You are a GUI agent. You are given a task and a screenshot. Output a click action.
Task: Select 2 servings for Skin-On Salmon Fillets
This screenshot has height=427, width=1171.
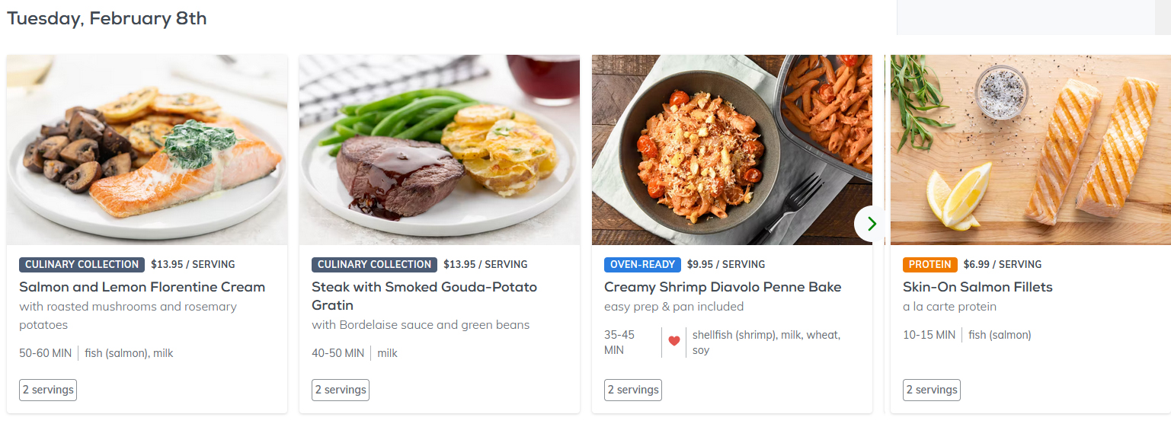(x=932, y=390)
